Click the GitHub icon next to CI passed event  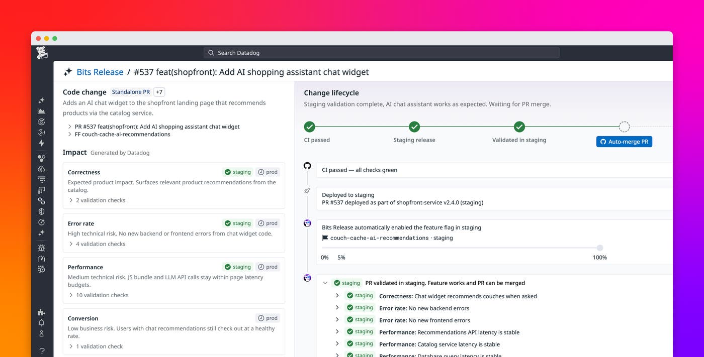point(307,166)
